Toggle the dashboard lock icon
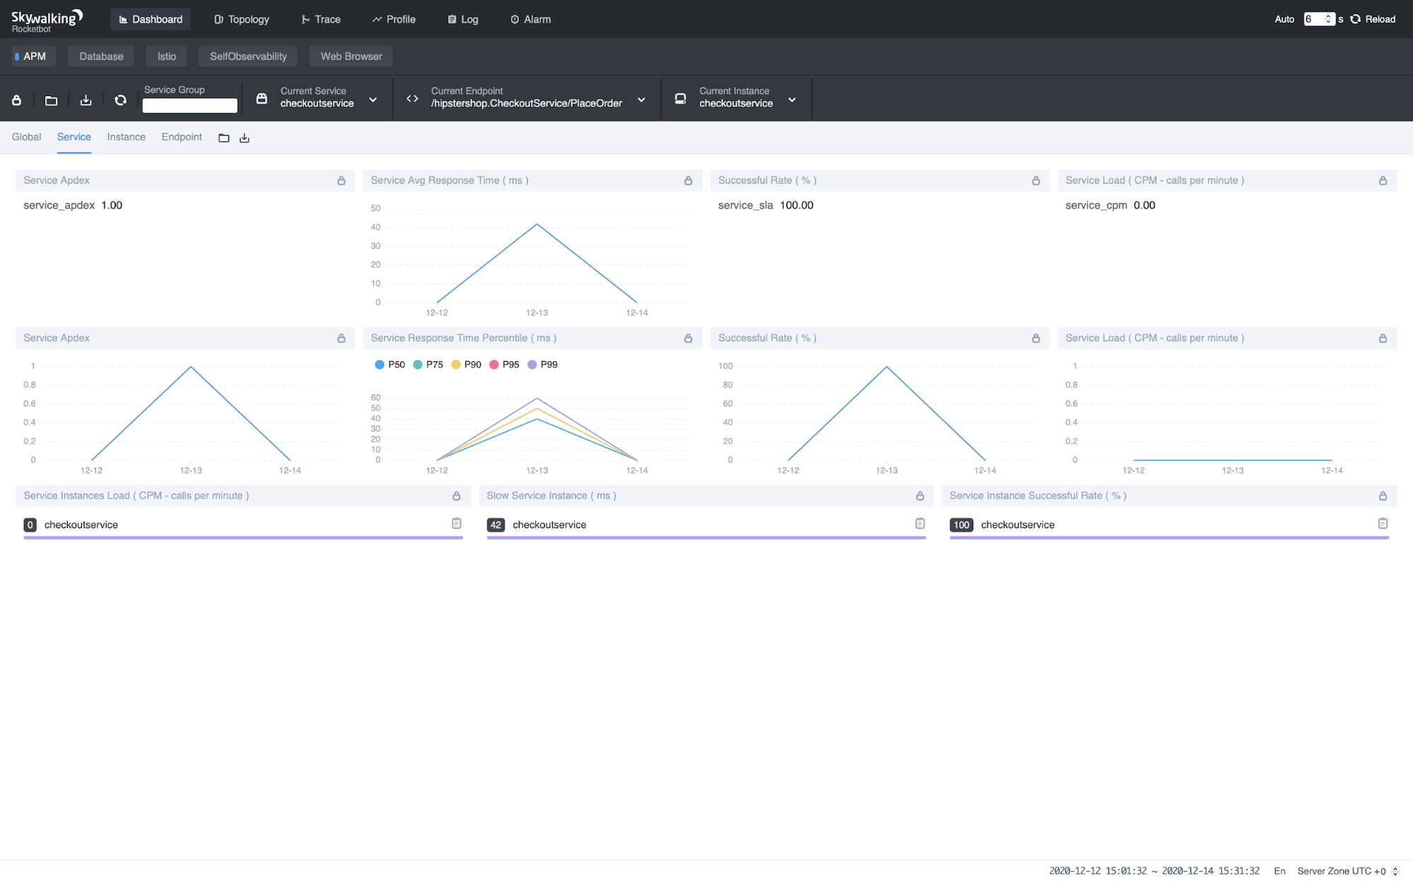The width and height of the screenshot is (1413, 883). 16,100
